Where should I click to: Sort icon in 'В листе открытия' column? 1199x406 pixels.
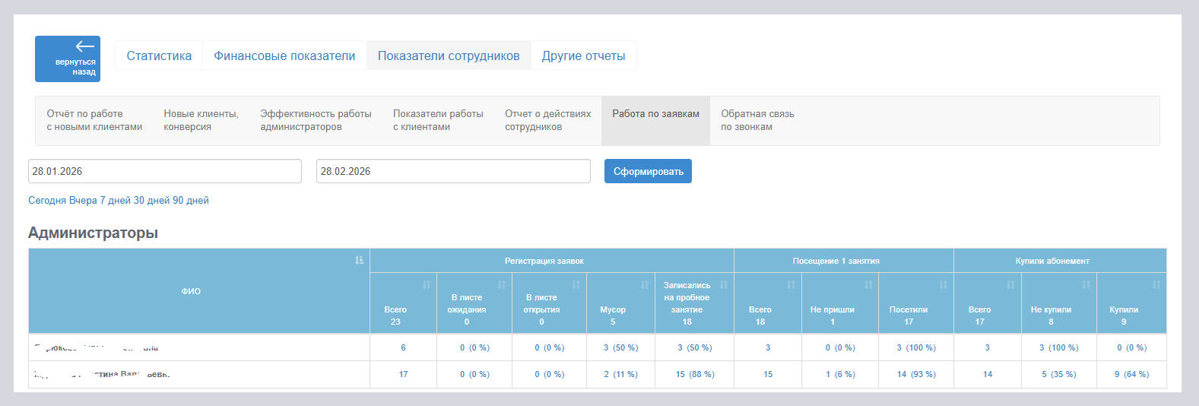click(x=576, y=284)
